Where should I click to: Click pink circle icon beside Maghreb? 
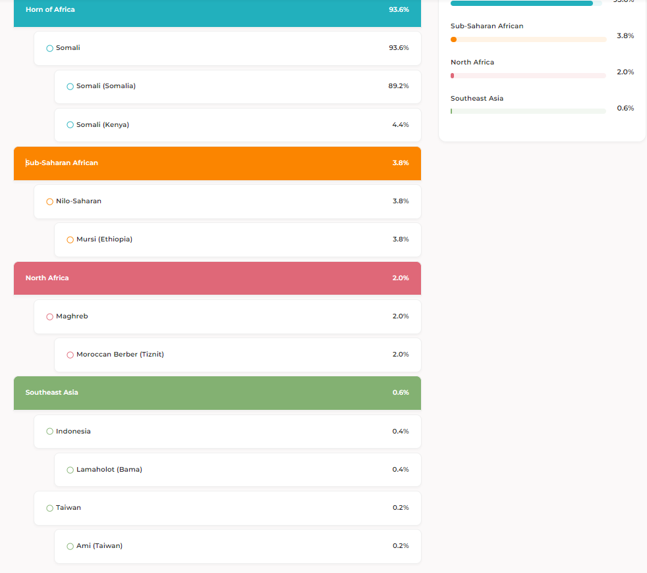pyautogui.click(x=49, y=316)
